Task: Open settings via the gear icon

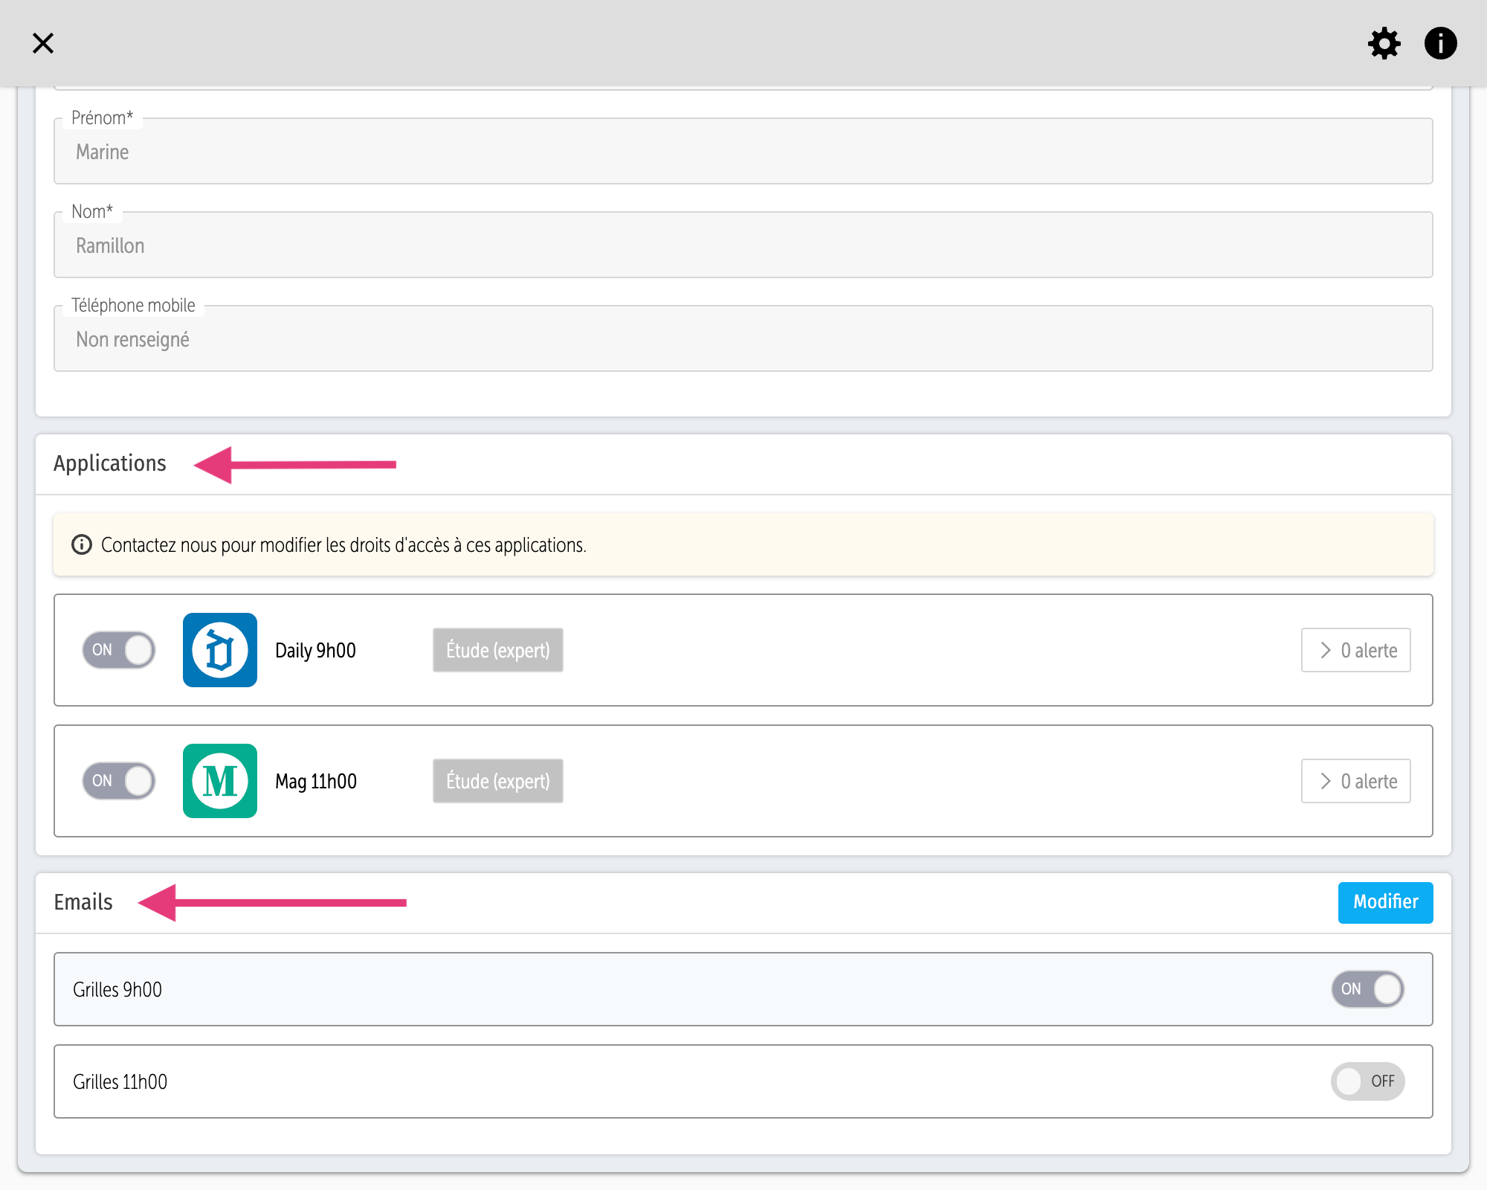Action: [x=1384, y=43]
